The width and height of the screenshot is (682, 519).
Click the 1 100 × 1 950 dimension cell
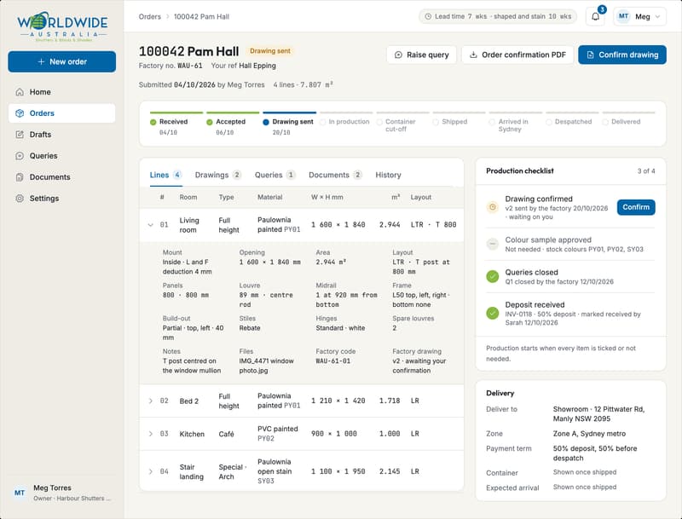pos(338,471)
